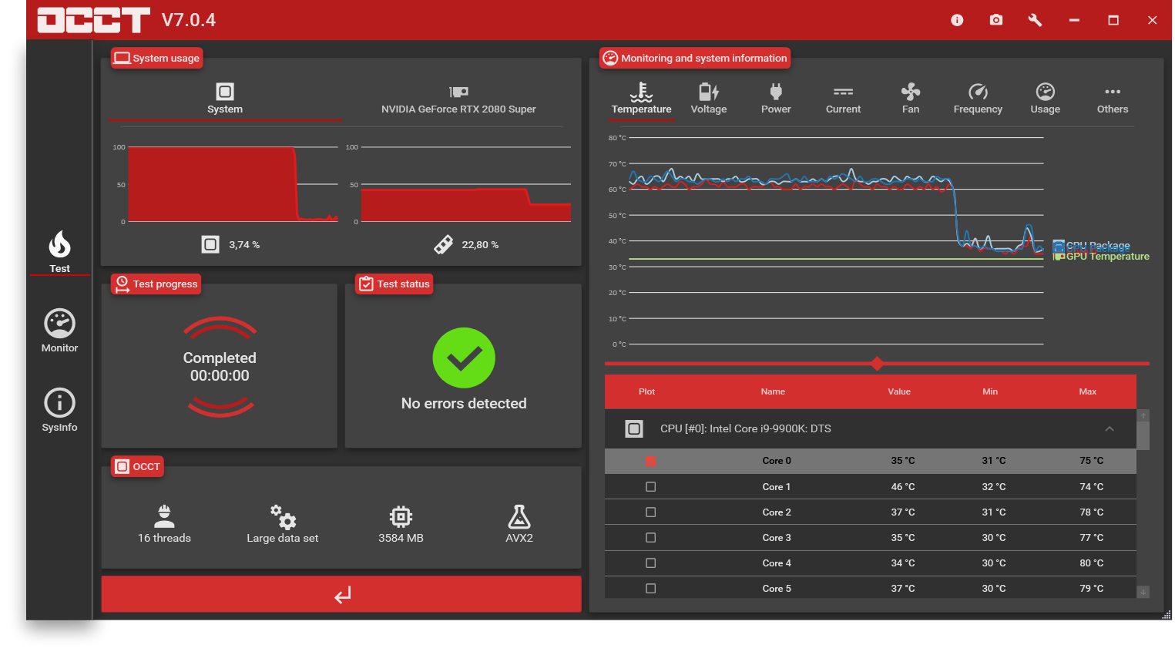
Task: Open the SysInfo icon in sidebar
Action: [59, 403]
